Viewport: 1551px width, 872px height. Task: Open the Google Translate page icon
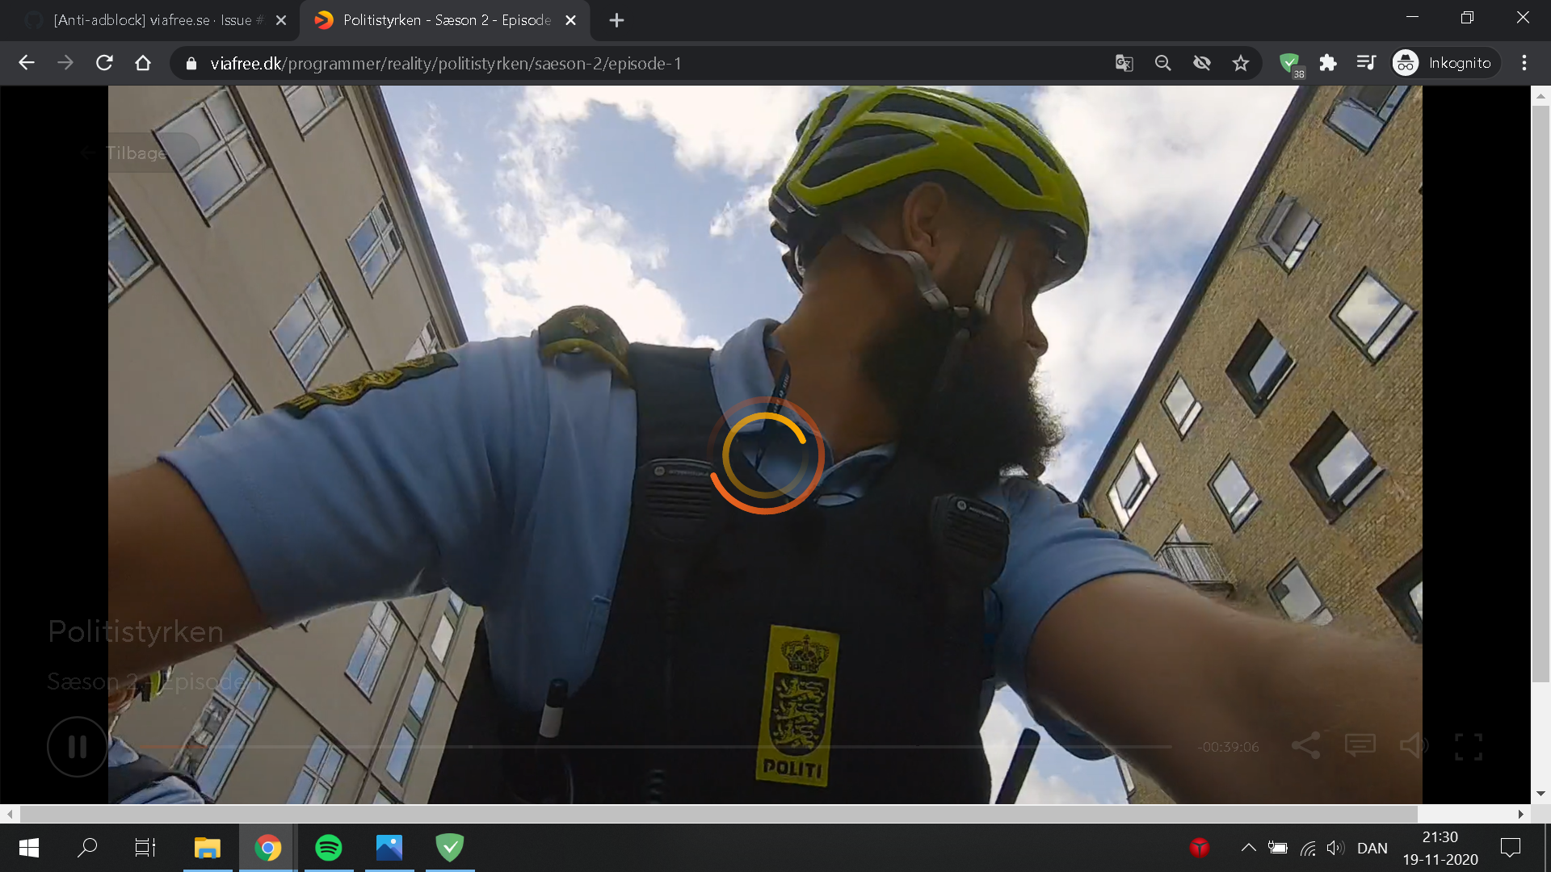pyautogui.click(x=1124, y=63)
